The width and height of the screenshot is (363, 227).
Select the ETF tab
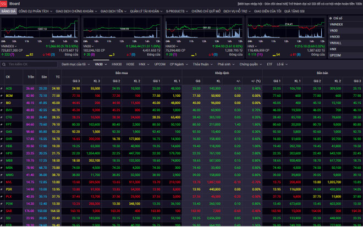(x=269, y=64)
